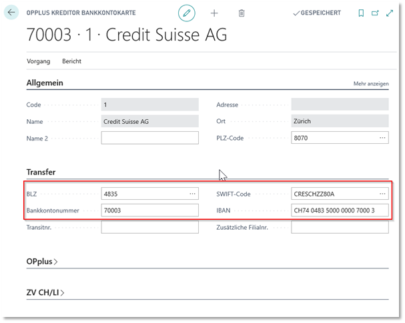
Task: Collapse the Allgemein section header
Action: pos(45,83)
